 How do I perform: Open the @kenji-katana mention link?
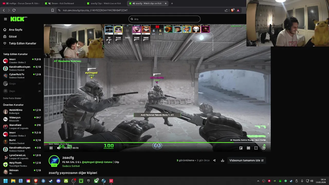104,162
